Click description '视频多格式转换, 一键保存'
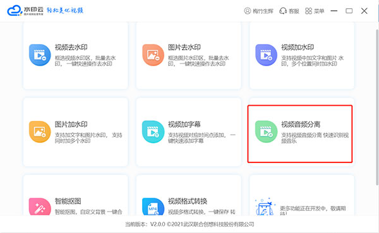Image resolution: width=379 pixels, height=233 pixels. tap(202, 212)
